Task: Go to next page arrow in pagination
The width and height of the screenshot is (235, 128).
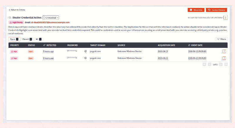Action: tap(221, 64)
